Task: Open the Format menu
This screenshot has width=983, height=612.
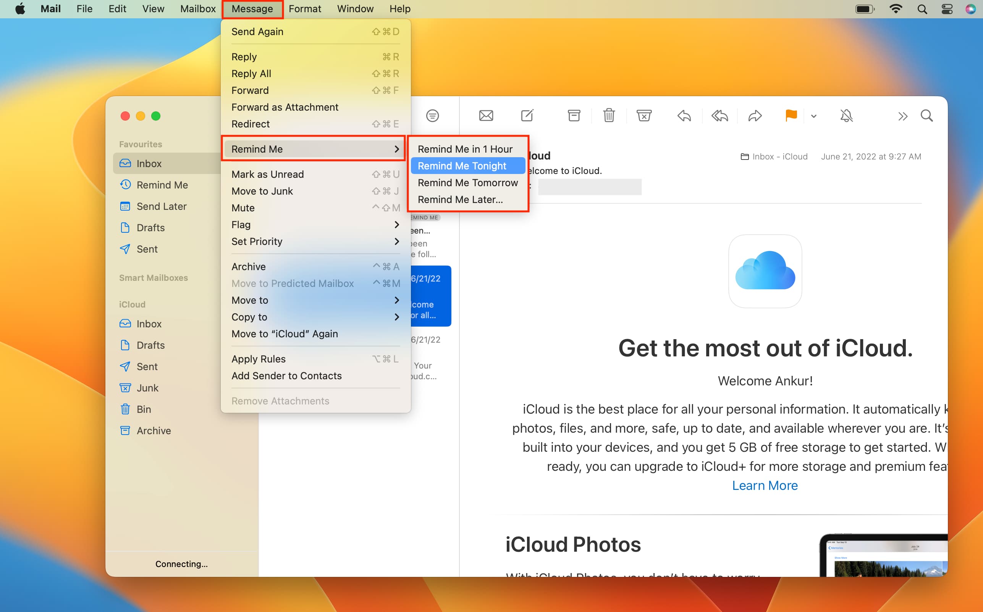Action: (305, 8)
